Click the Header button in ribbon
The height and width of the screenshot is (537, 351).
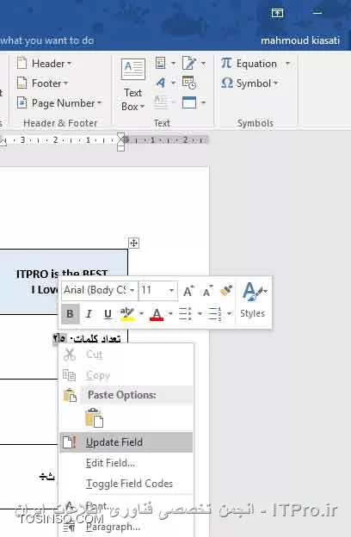[44, 64]
